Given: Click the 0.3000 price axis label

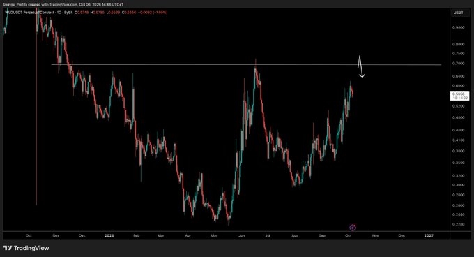Looking at the screenshot, I should click(x=458, y=185).
